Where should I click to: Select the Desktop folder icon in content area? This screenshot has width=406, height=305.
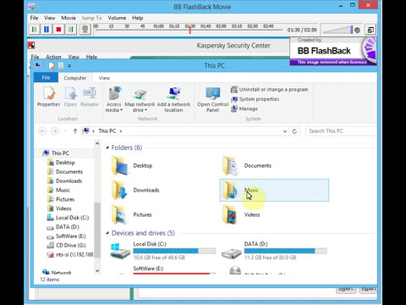pos(121,165)
